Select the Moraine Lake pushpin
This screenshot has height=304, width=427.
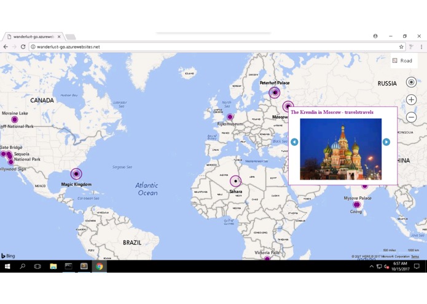click(x=14, y=119)
